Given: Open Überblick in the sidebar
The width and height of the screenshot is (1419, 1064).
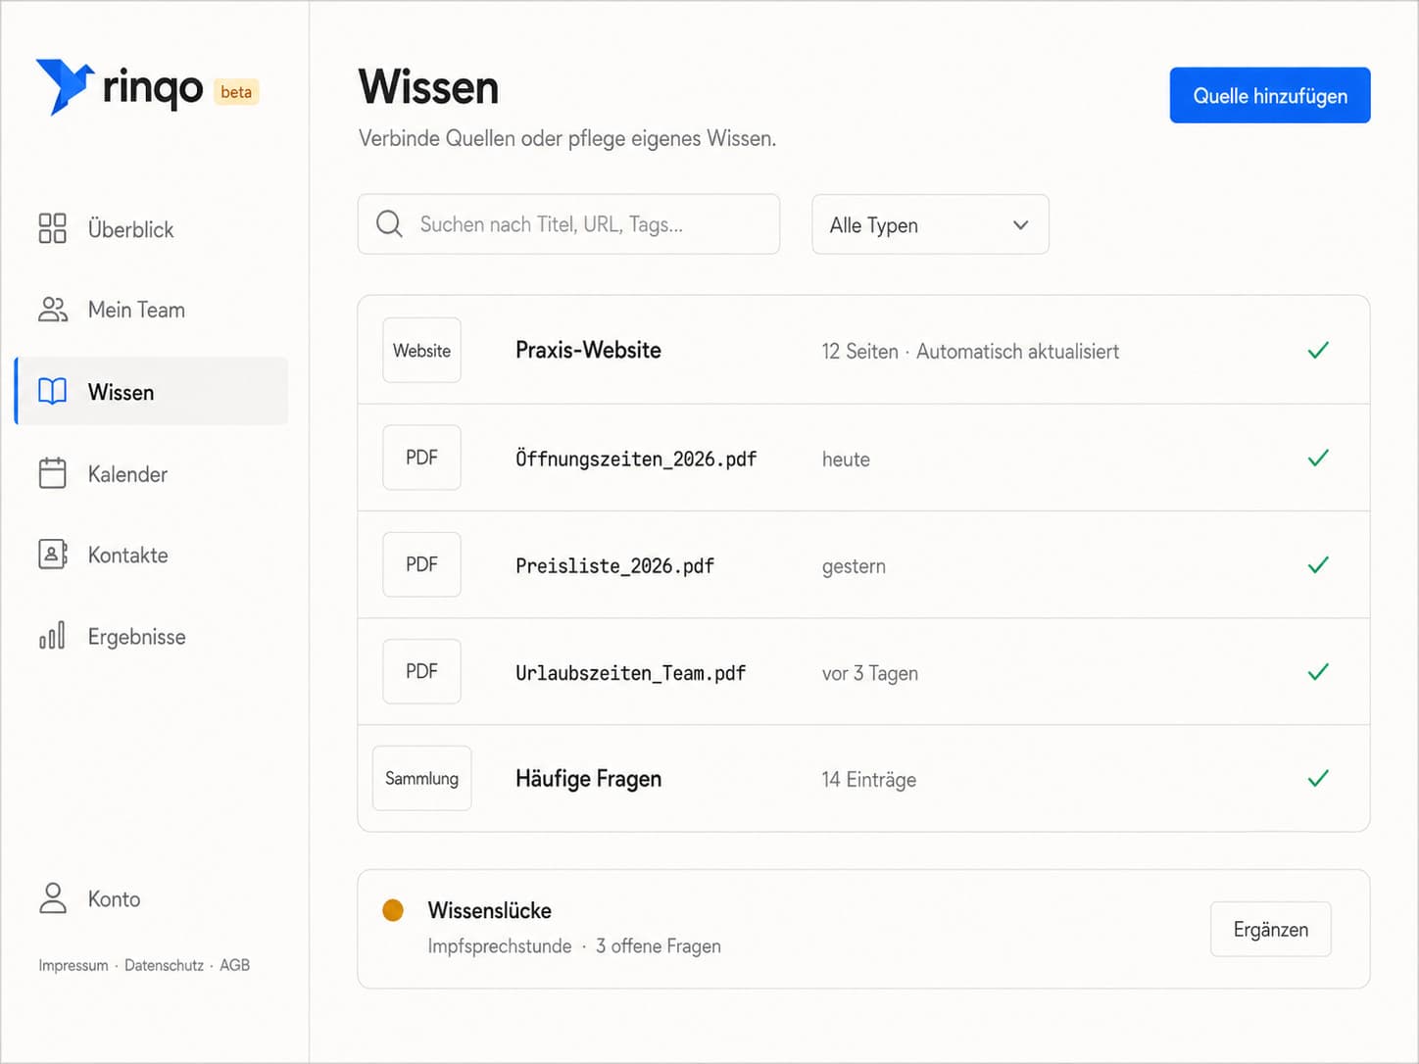Looking at the screenshot, I should tap(152, 229).
